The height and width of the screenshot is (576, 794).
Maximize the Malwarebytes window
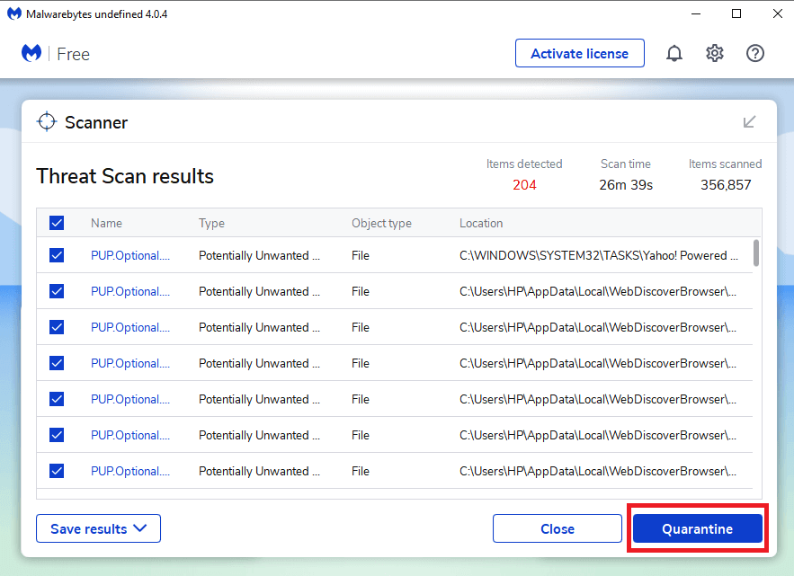pos(736,13)
